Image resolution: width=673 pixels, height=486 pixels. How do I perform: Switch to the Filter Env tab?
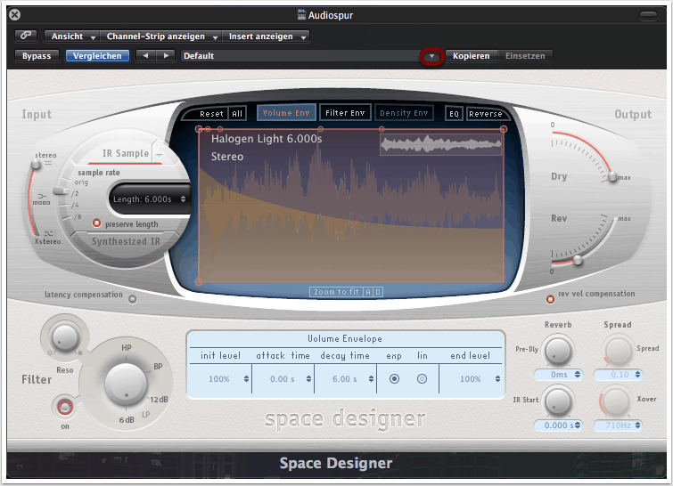tap(345, 113)
